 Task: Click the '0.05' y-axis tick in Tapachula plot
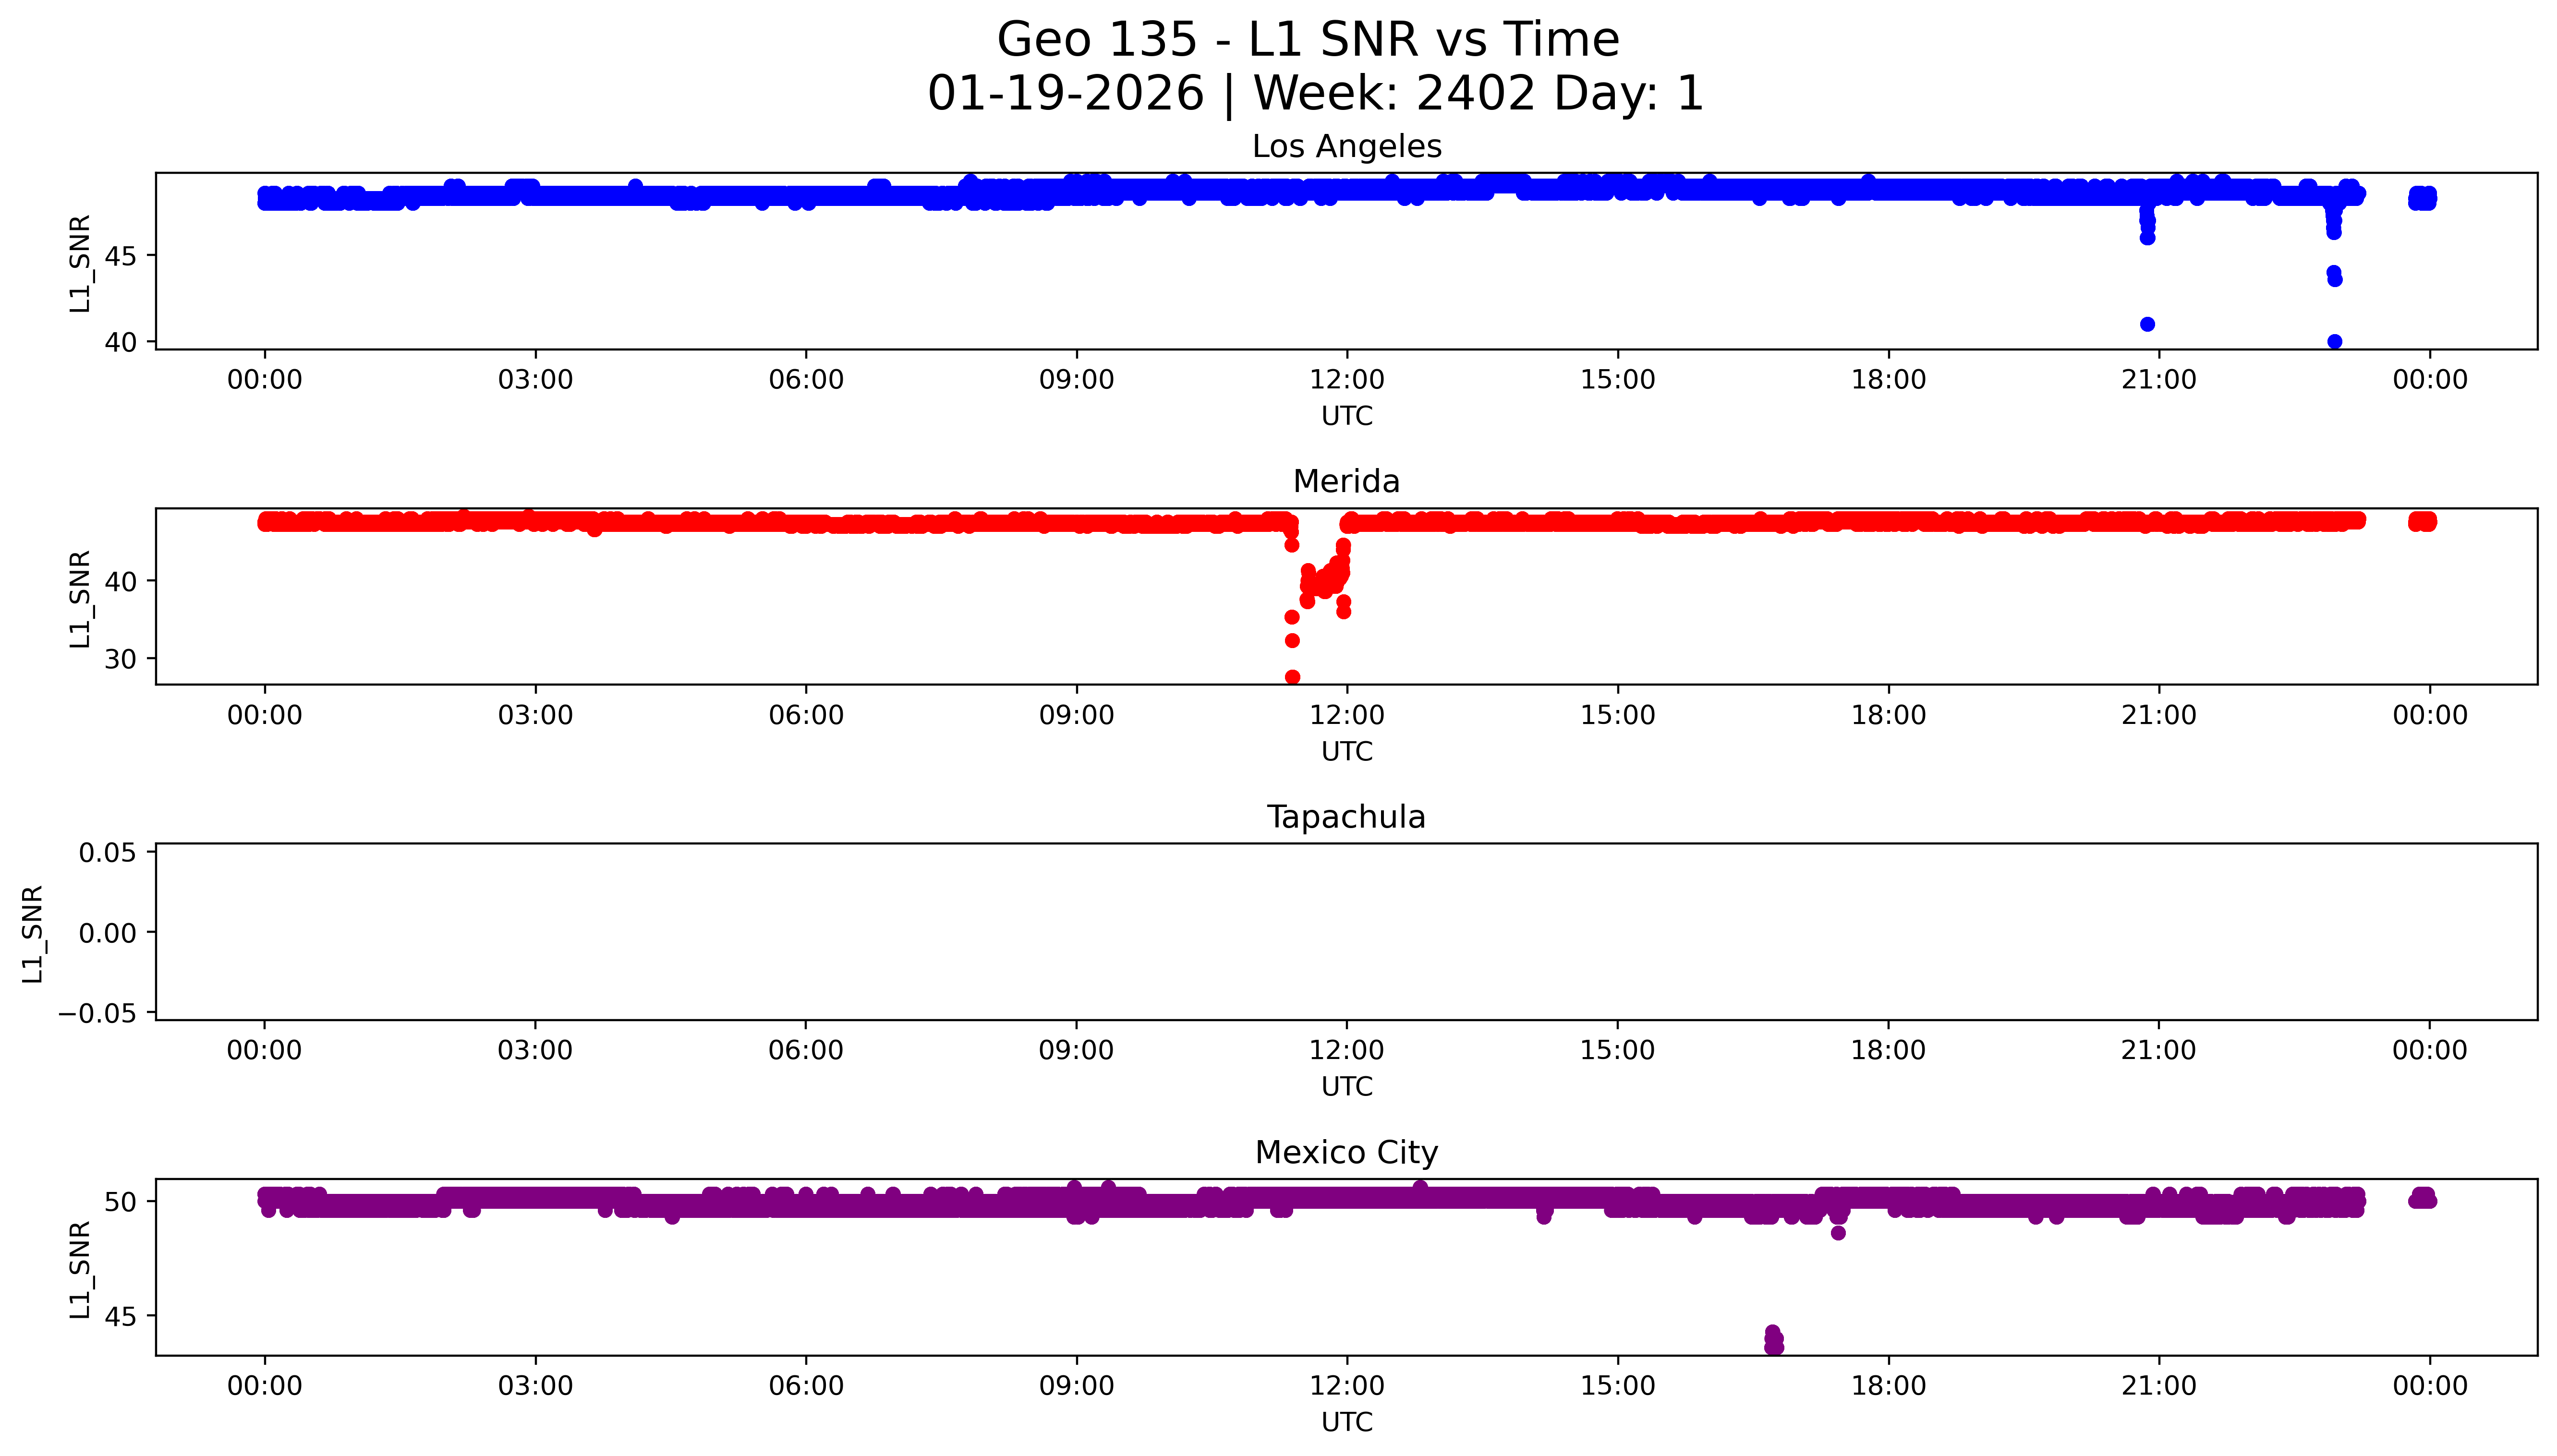tap(108, 853)
